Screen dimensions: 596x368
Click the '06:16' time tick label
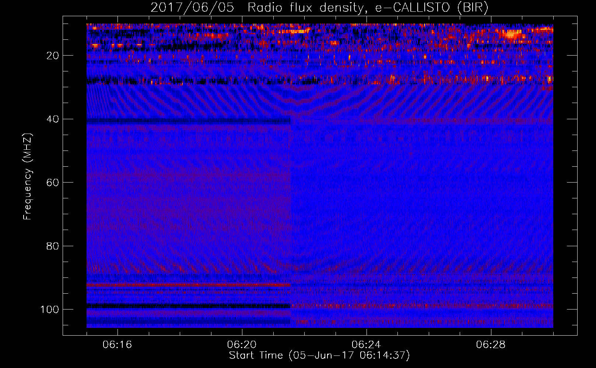click(x=117, y=345)
